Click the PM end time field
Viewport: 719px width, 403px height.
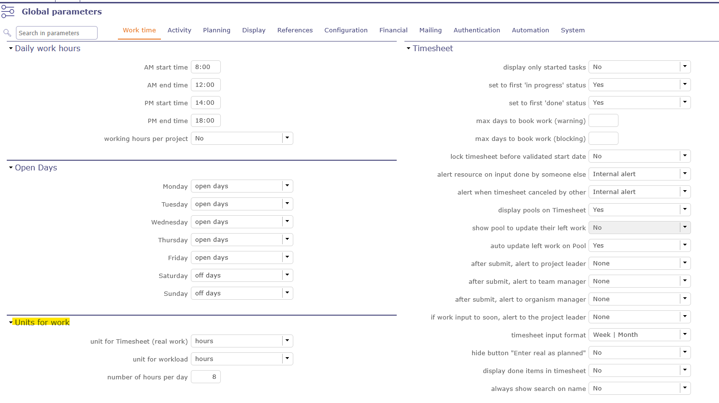[205, 121]
